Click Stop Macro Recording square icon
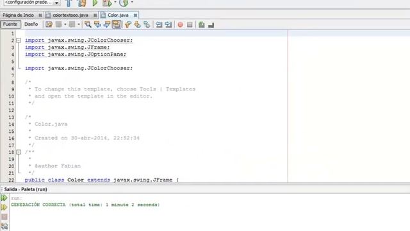Screen dimensions: 410x231 click(x=190, y=24)
